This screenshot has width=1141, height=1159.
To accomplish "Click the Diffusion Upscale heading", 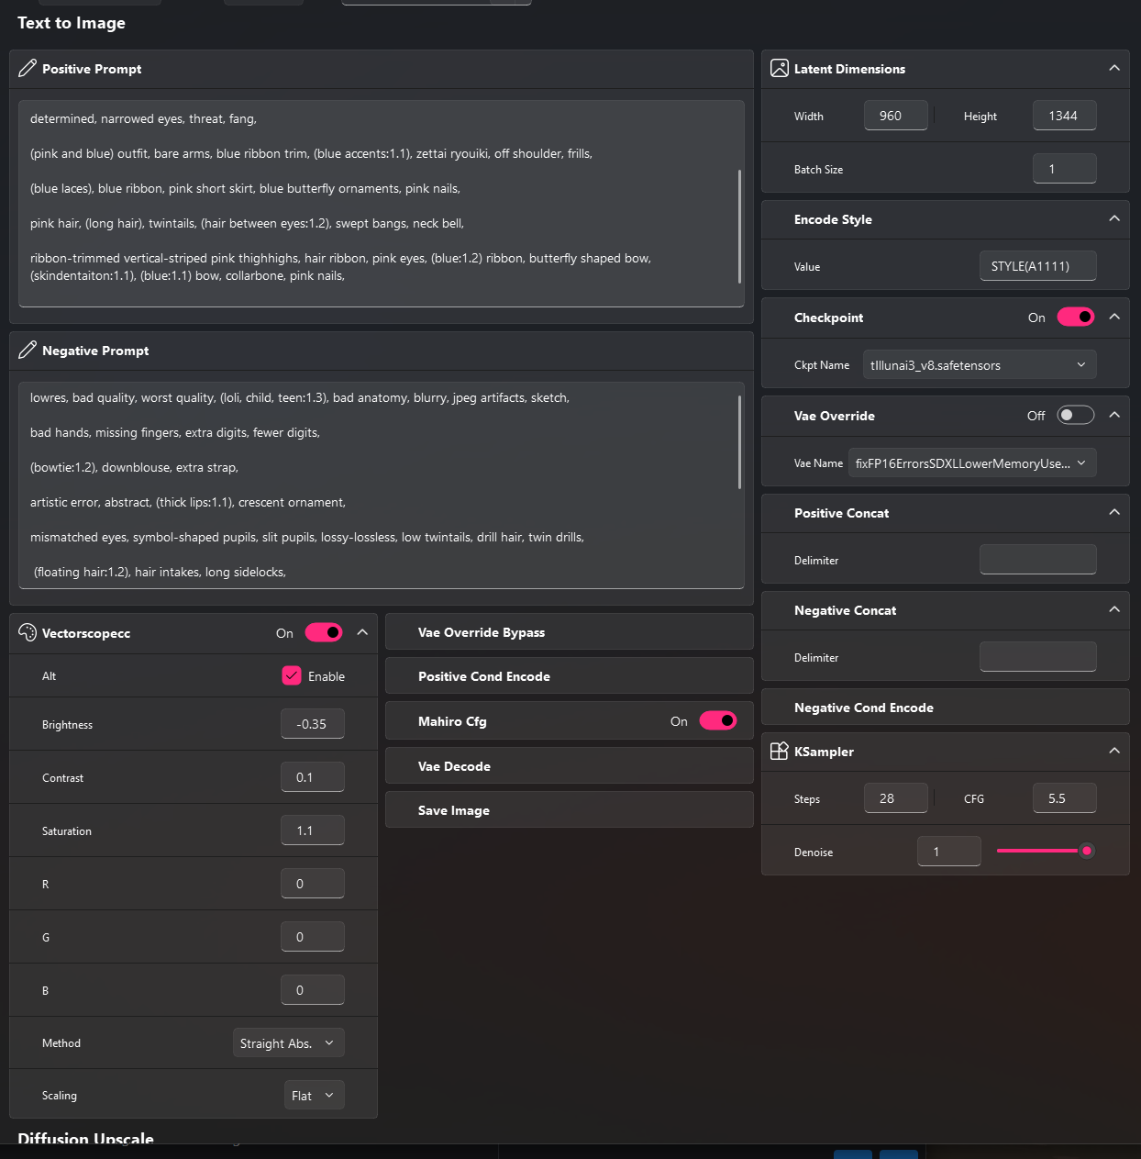I will [x=86, y=1138].
